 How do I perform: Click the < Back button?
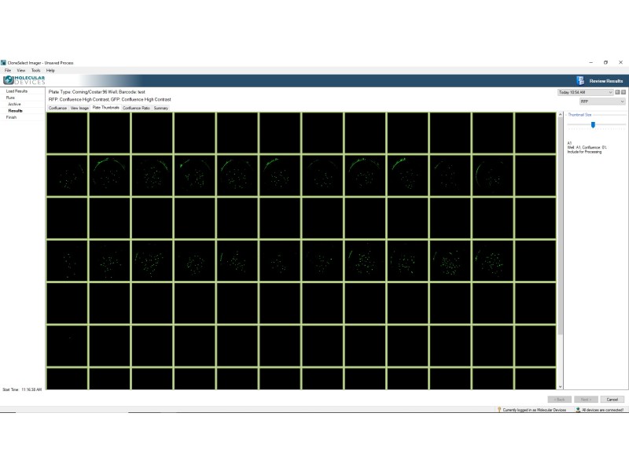(560, 400)
